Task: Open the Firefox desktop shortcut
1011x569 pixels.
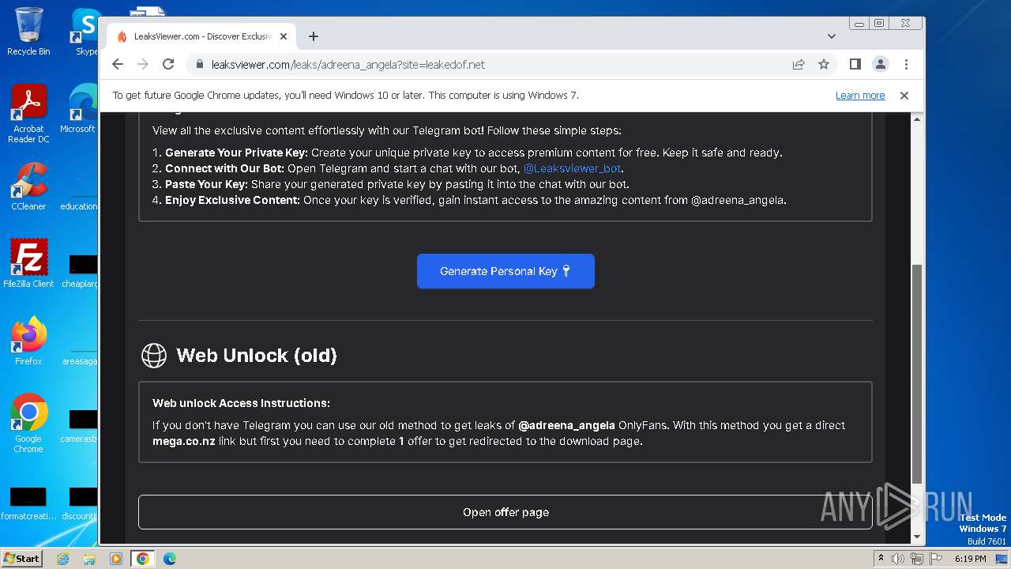Action: (x=28, y=341)
